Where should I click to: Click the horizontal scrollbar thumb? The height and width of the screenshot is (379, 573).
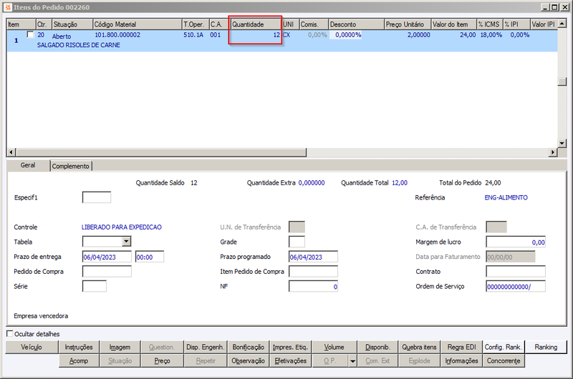[x=161, y=152]
